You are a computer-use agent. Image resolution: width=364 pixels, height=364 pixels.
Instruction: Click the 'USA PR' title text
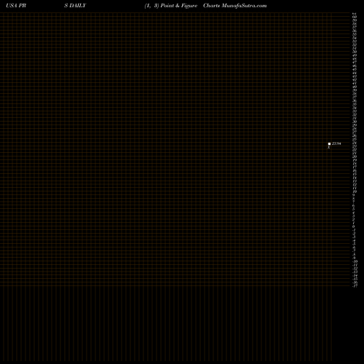click(x=16, y=6)
